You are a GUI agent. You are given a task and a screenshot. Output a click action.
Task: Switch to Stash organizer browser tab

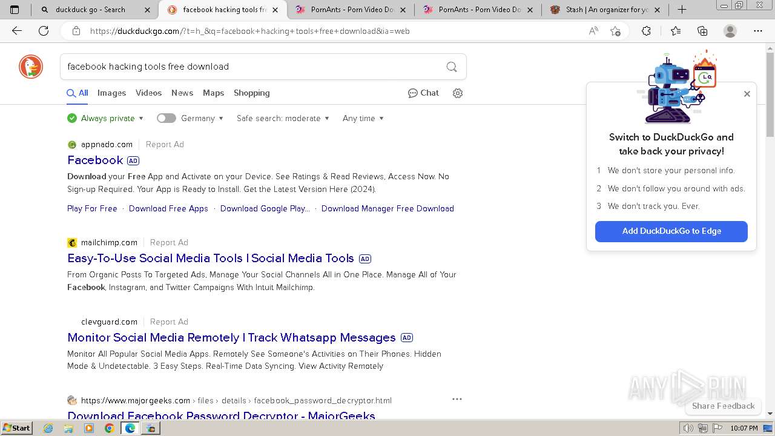[x=607, y=10]
